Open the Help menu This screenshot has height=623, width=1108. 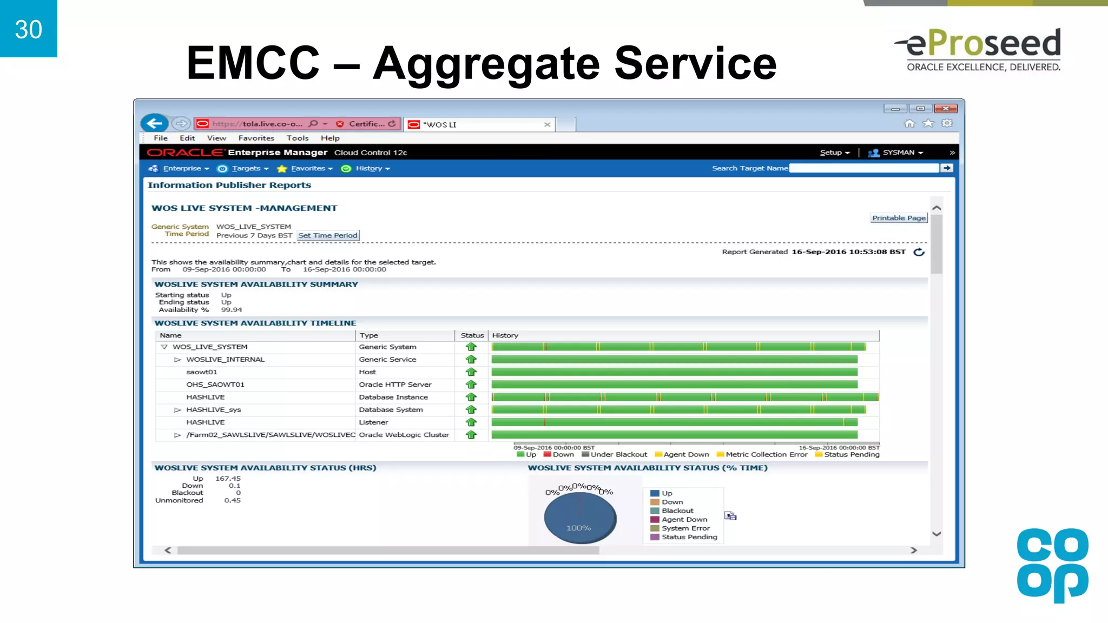coord(330,138)
